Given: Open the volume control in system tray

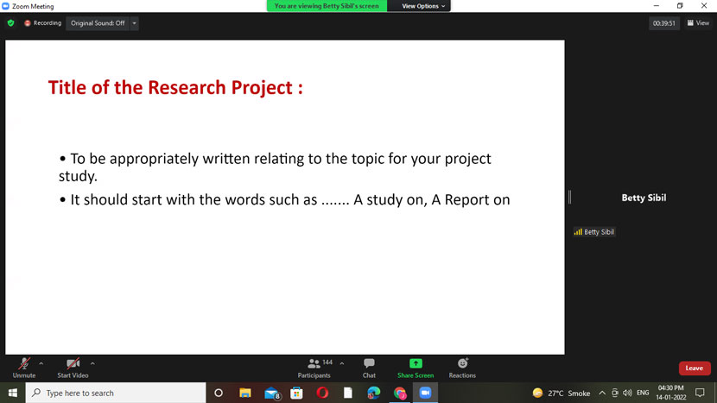Looking at the screenshot, I should [x=627, y=393].
